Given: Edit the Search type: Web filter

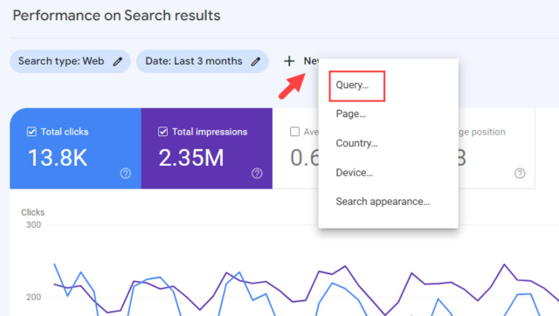Looking at the screenshot, I should pyautogui.click(x=118, y=62).
